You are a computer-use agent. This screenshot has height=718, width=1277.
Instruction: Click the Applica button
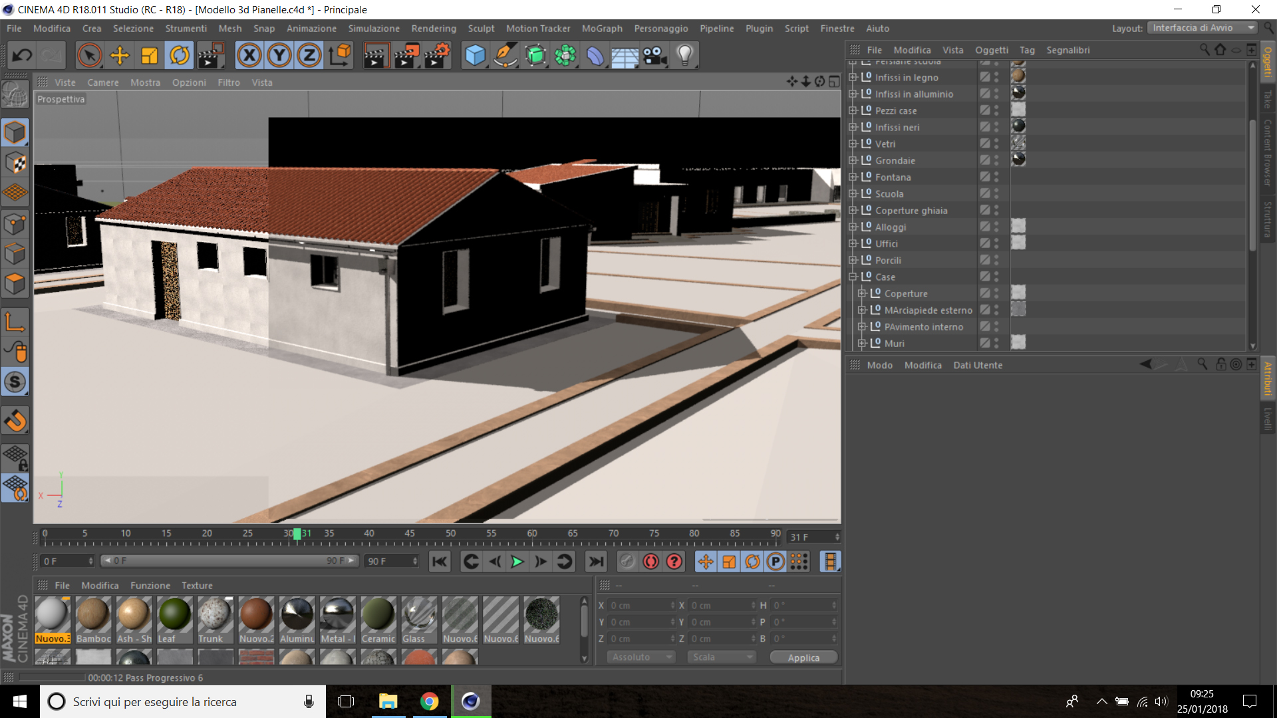[803, 658]
